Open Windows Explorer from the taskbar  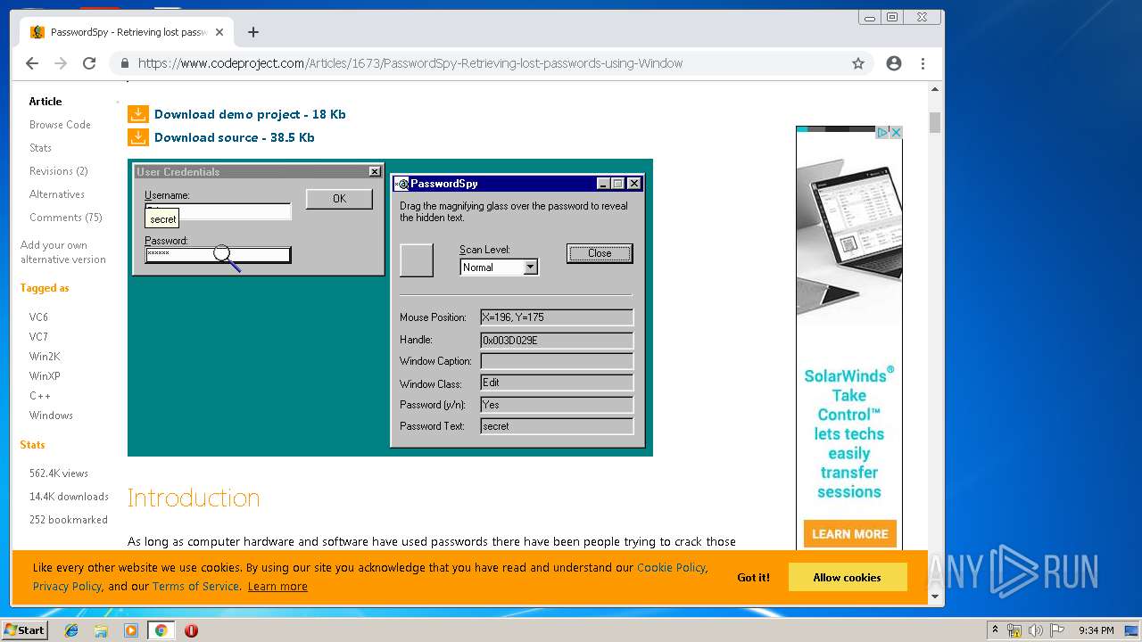click(x=101, y=630)
